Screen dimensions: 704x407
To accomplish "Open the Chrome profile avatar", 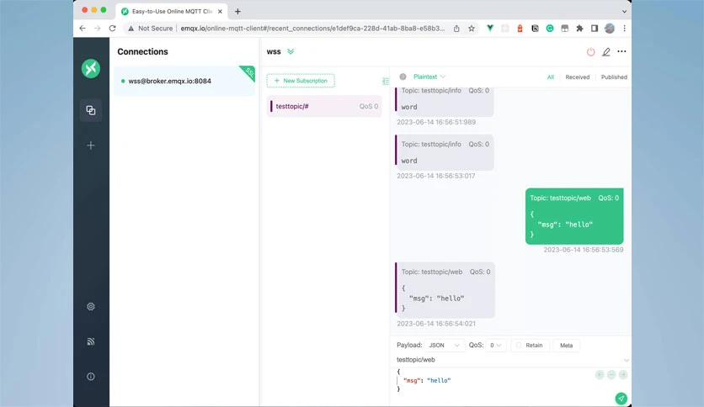I will tap(610, 29).
